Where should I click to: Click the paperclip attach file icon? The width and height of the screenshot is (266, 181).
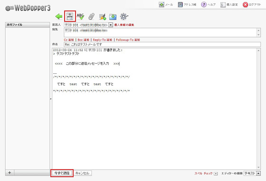[x=91, y=17]
